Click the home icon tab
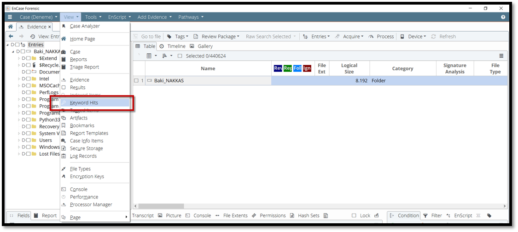 pyautogui.click(x=11, y=27)
